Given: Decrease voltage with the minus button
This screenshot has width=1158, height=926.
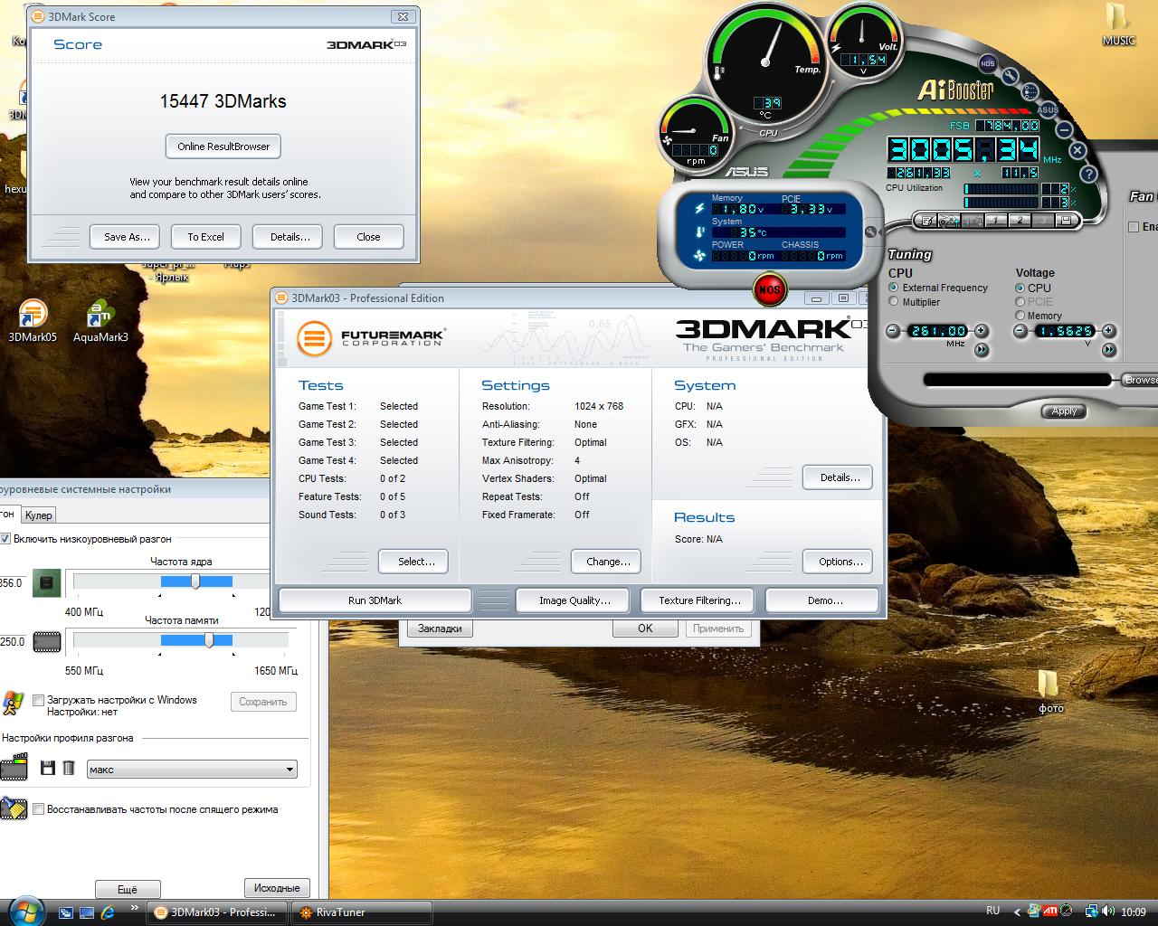Looking at the screenshot, I should click(1021, 331).
